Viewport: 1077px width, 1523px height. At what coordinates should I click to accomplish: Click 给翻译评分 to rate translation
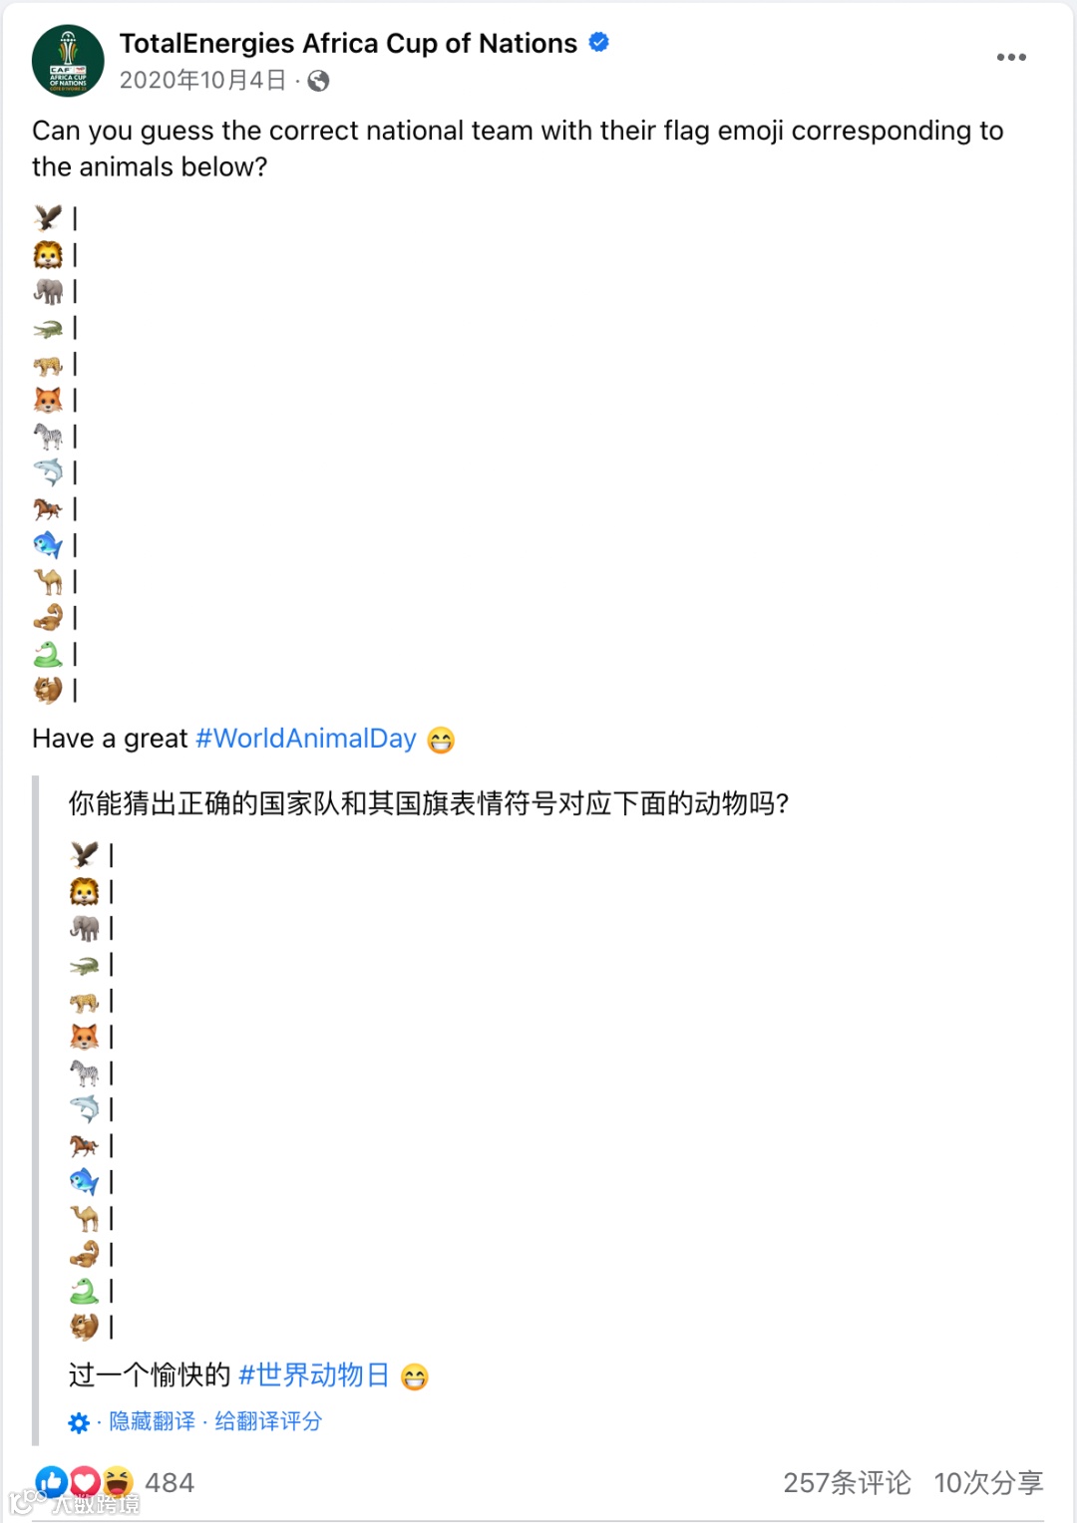[268, 1421]
